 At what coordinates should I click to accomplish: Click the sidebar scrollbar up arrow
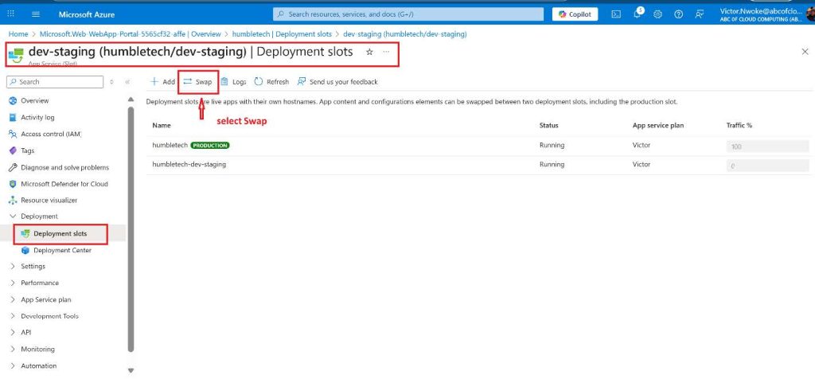pyautogui.click(x=131, y=99)
